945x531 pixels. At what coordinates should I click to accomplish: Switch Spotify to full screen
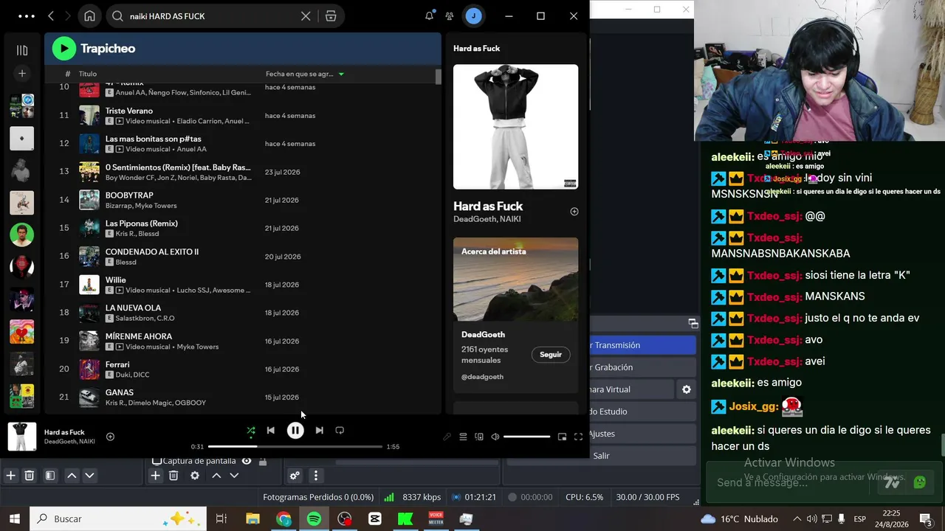[x=578, y=437]
